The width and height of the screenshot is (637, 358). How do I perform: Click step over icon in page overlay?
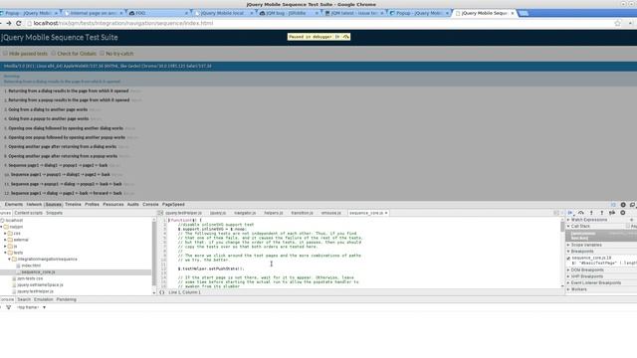coord(345,37)
